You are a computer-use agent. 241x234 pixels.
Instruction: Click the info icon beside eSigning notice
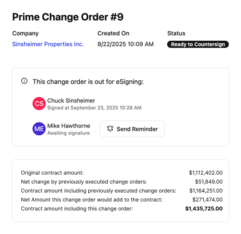(24, 81)
